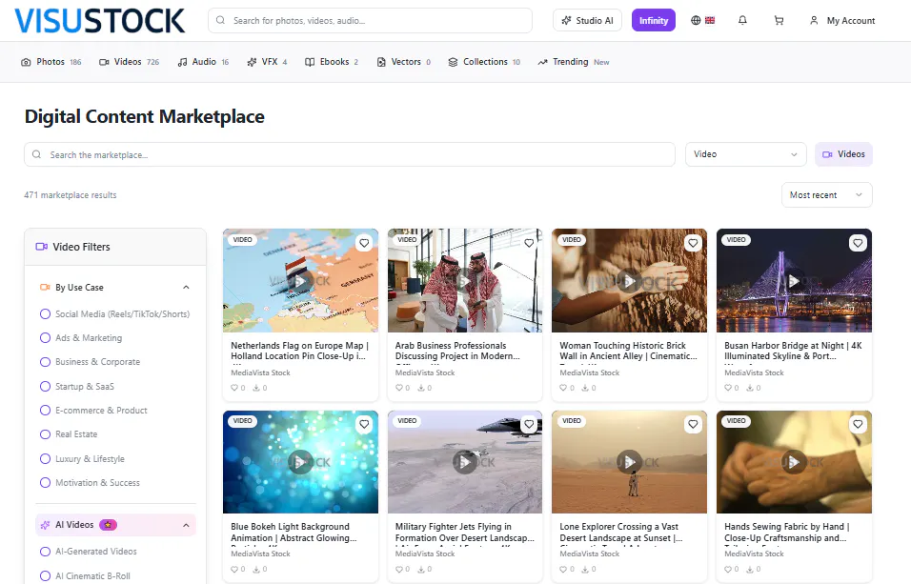The height and width of the screenshot is (584, 911).
Task: Play the Hands Sewing Fabric preview
Action: click(x=794, y=463)
